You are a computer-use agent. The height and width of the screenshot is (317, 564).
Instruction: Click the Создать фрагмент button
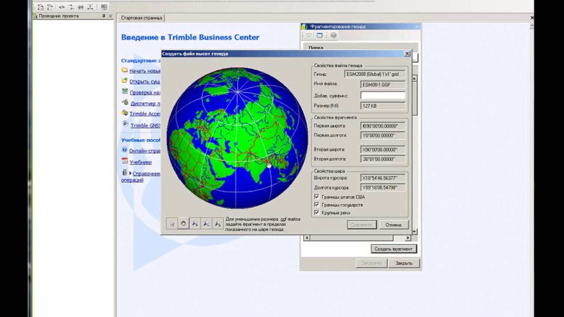click(393, 249)
